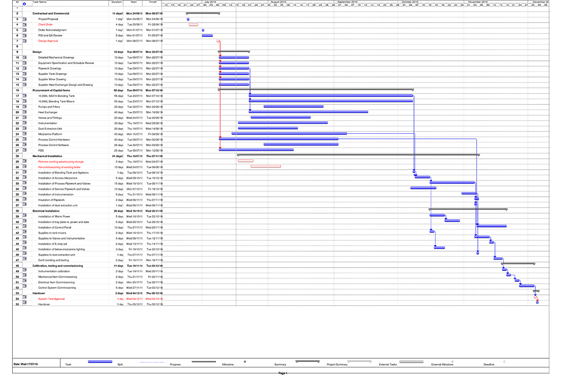Click the October 2019 timescale header
562x375 pixels.
tap(409, 2)
